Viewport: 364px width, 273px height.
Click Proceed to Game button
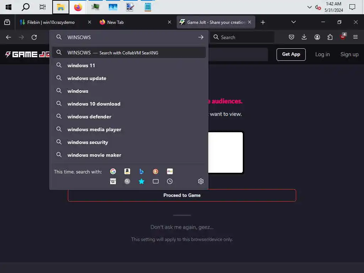coord(182,195)
